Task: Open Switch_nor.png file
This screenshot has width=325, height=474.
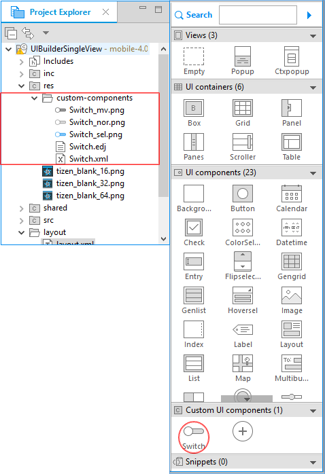Action: pos(90,122)
